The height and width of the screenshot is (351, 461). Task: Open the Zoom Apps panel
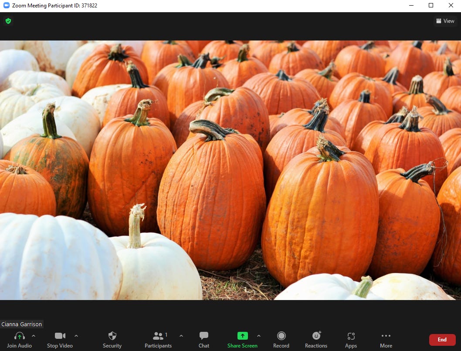click(x=351, y=336)
